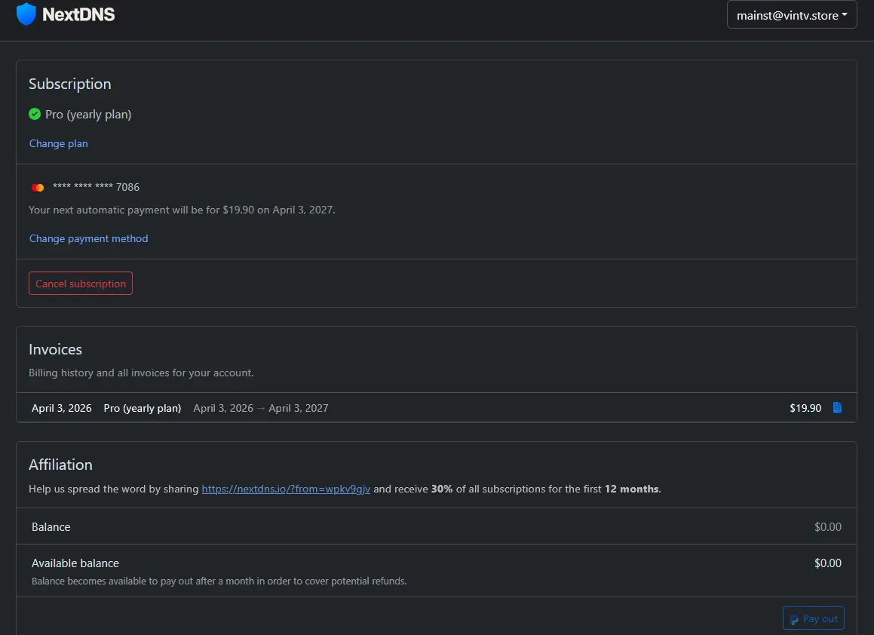Click the Affiliation section heading
This screenshot has width=874, height=635.
pyautogui.click(x=60, y=465)
